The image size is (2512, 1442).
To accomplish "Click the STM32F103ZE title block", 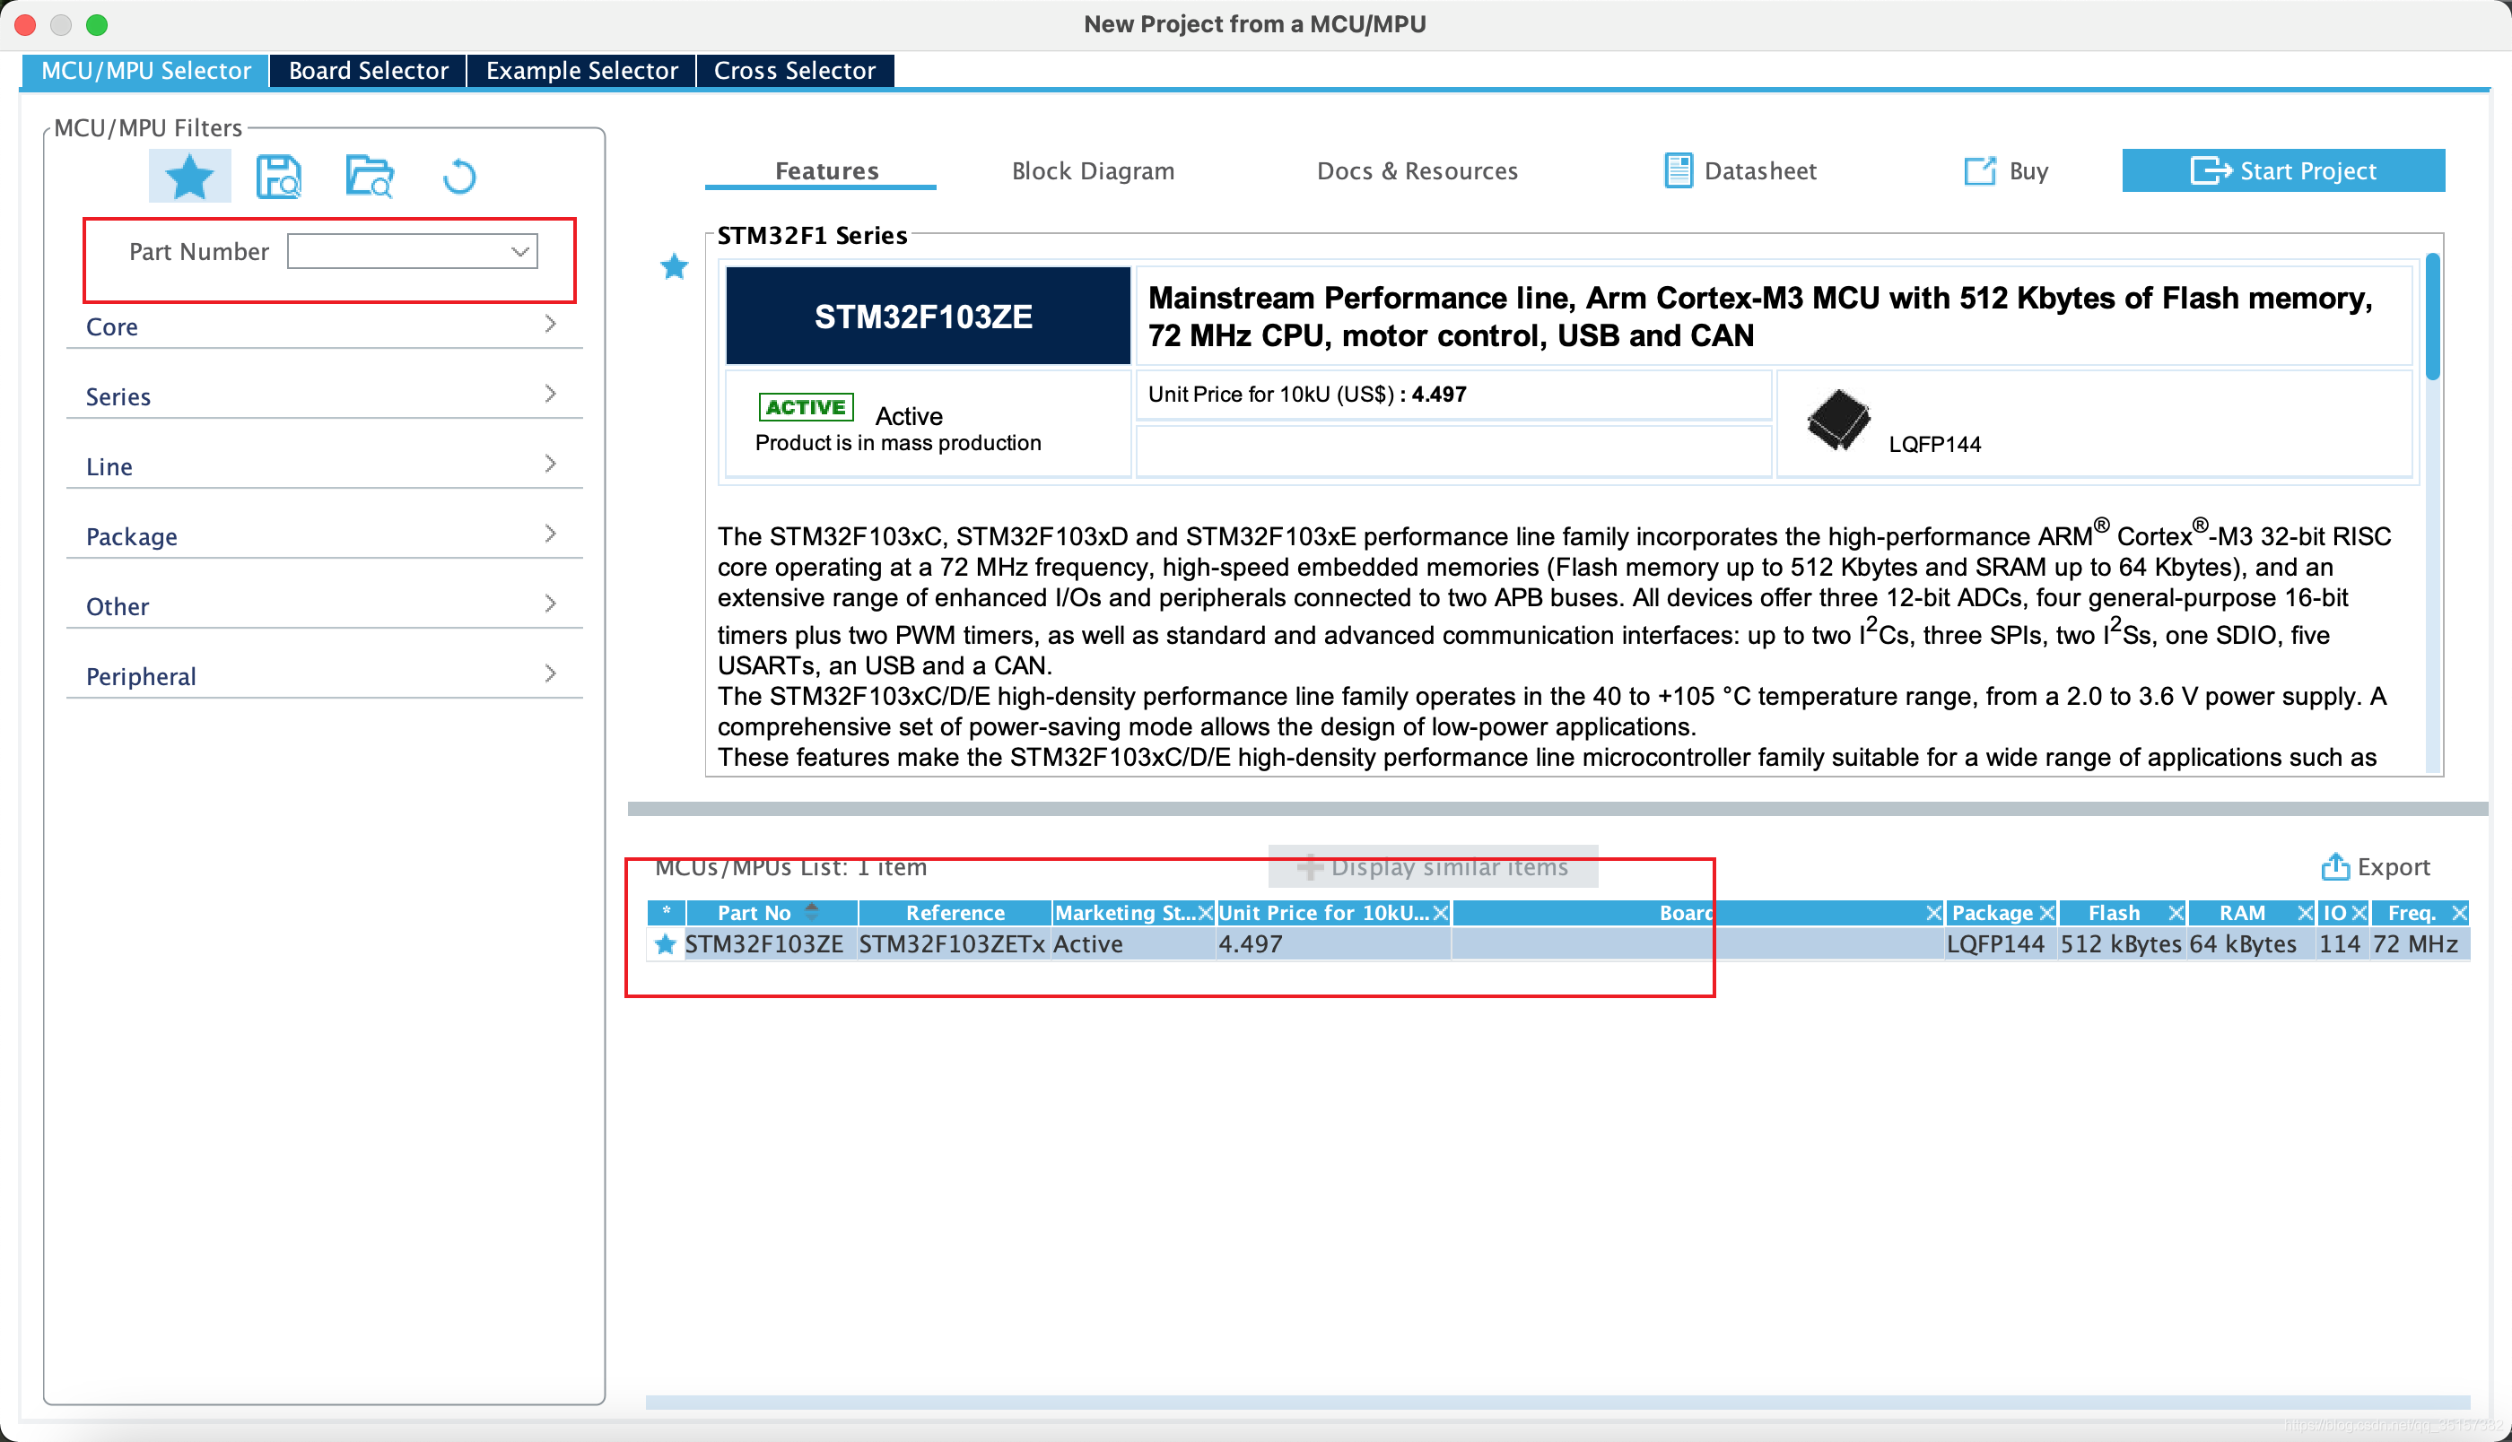I will 927,316.
